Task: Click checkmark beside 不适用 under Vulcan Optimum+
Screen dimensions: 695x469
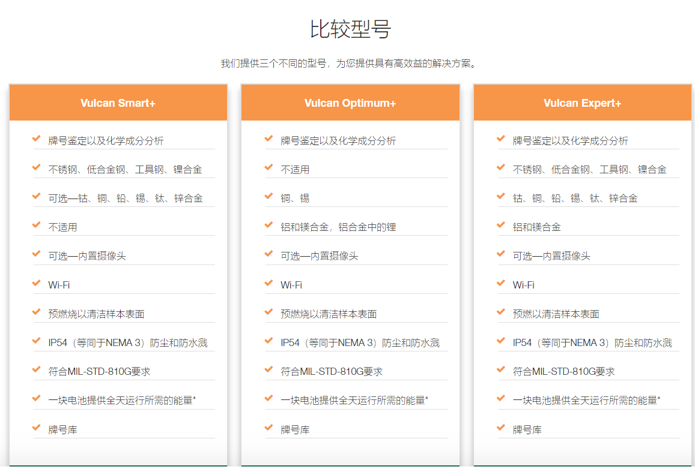Action: tap(269, 168)
